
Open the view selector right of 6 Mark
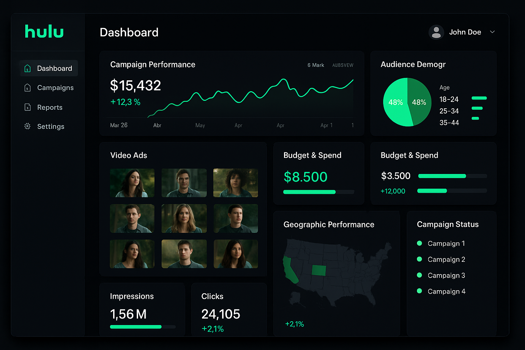coord(342,65)
